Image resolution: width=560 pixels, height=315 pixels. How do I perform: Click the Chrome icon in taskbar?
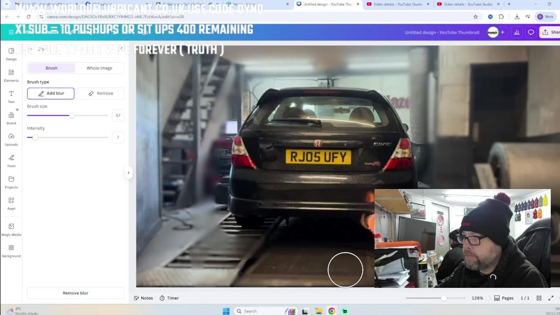point(332,311)
